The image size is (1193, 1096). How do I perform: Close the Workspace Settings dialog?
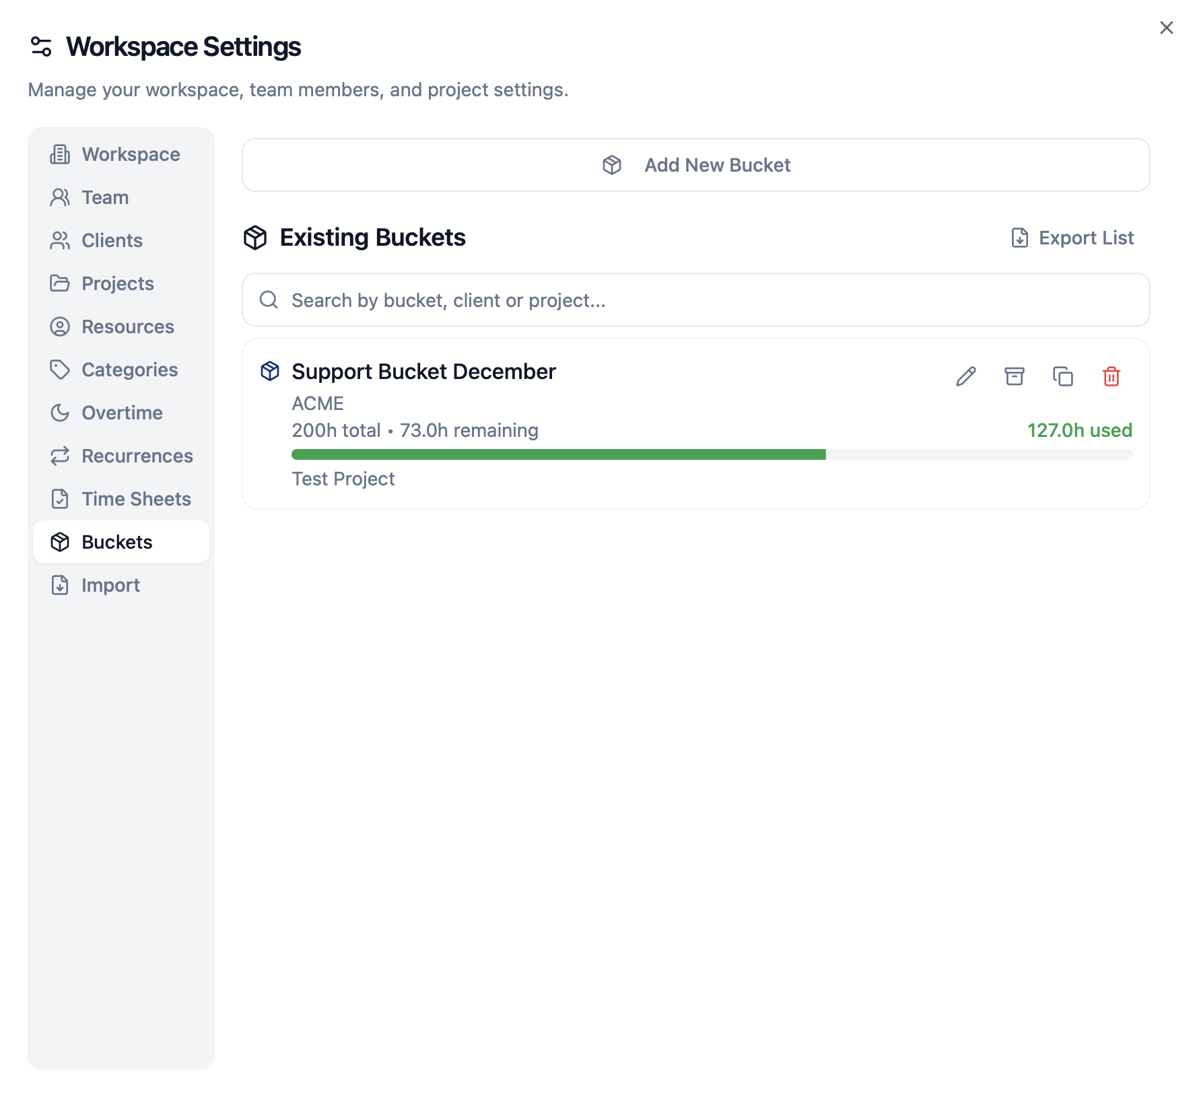coord(1166,28)
